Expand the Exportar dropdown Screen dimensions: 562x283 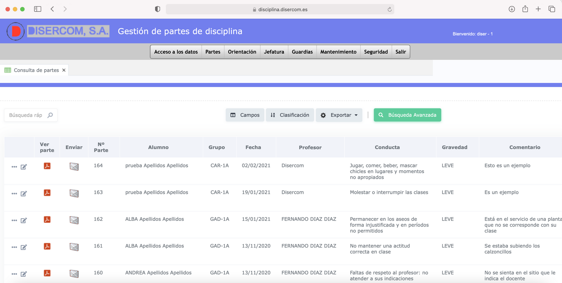[x=339, y=115]
